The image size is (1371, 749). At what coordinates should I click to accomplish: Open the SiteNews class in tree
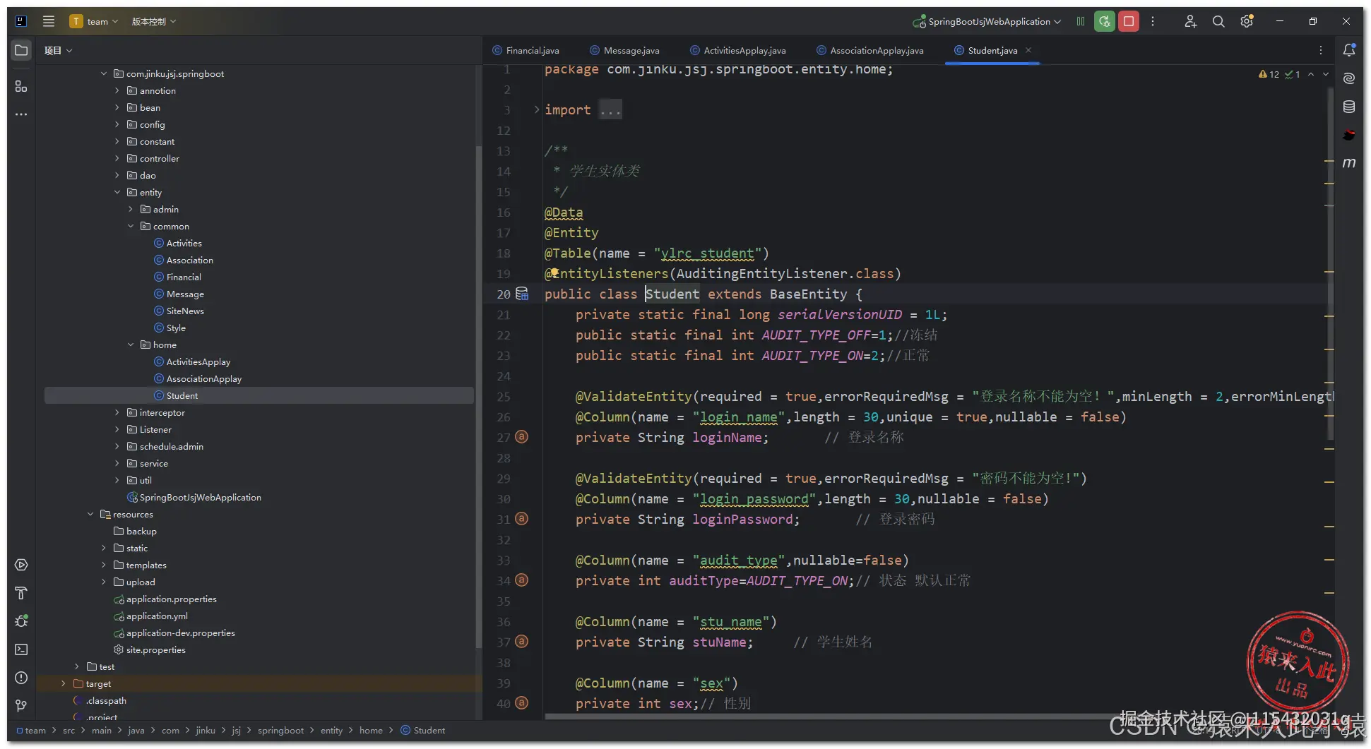[185, 311]
